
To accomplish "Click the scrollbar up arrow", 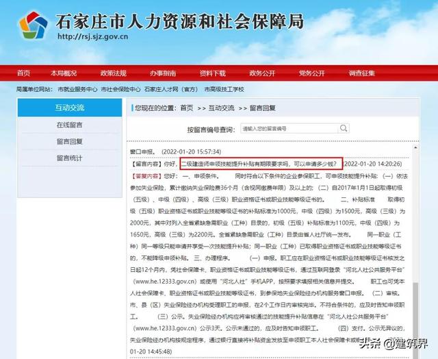I will [x=415, y=147].
